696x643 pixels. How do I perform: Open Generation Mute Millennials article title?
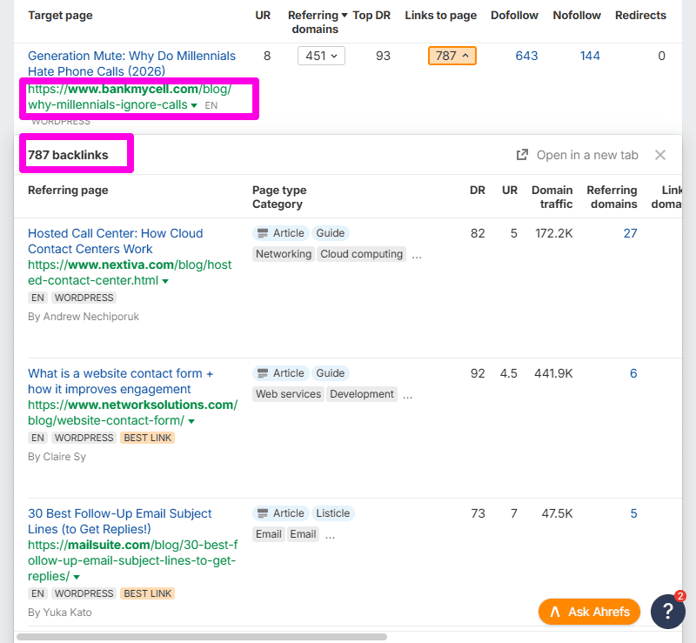point(132,64)
